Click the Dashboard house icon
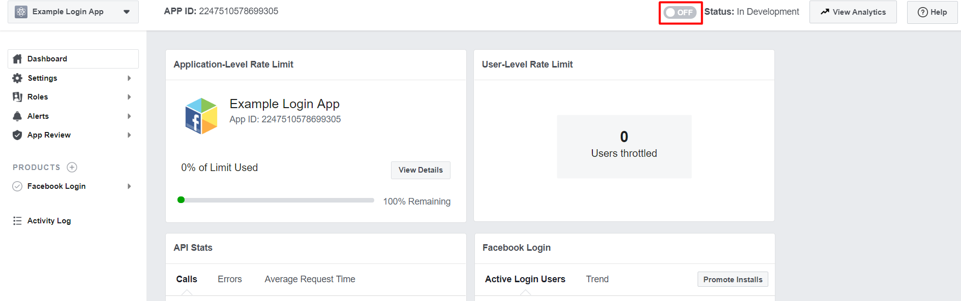 17,59
